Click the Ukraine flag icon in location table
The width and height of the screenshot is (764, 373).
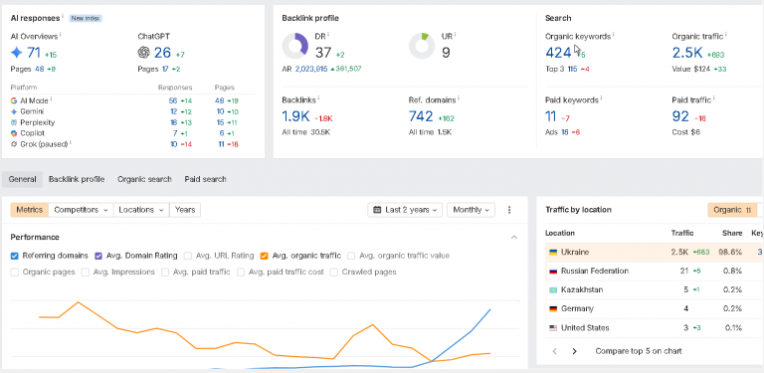(x=553, y=253)
